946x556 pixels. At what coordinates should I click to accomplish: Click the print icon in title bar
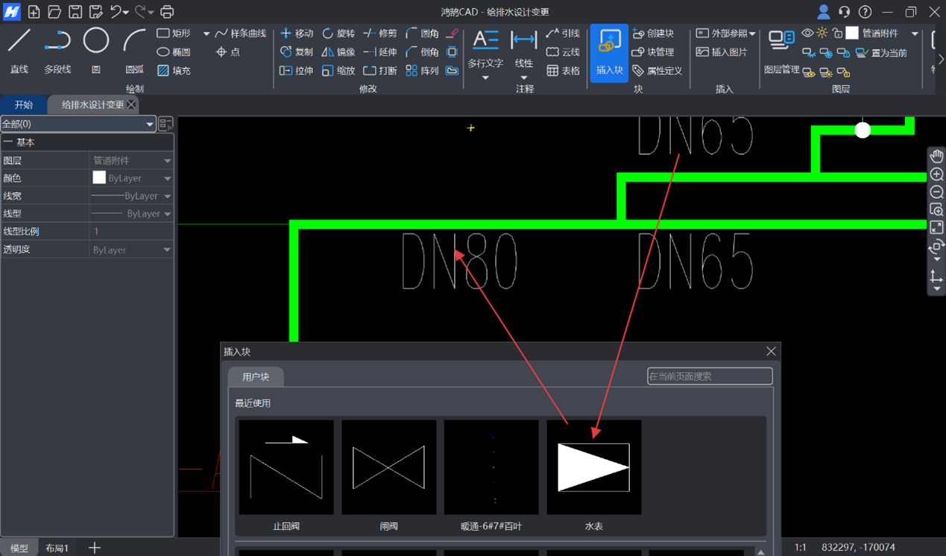[167, 12]
